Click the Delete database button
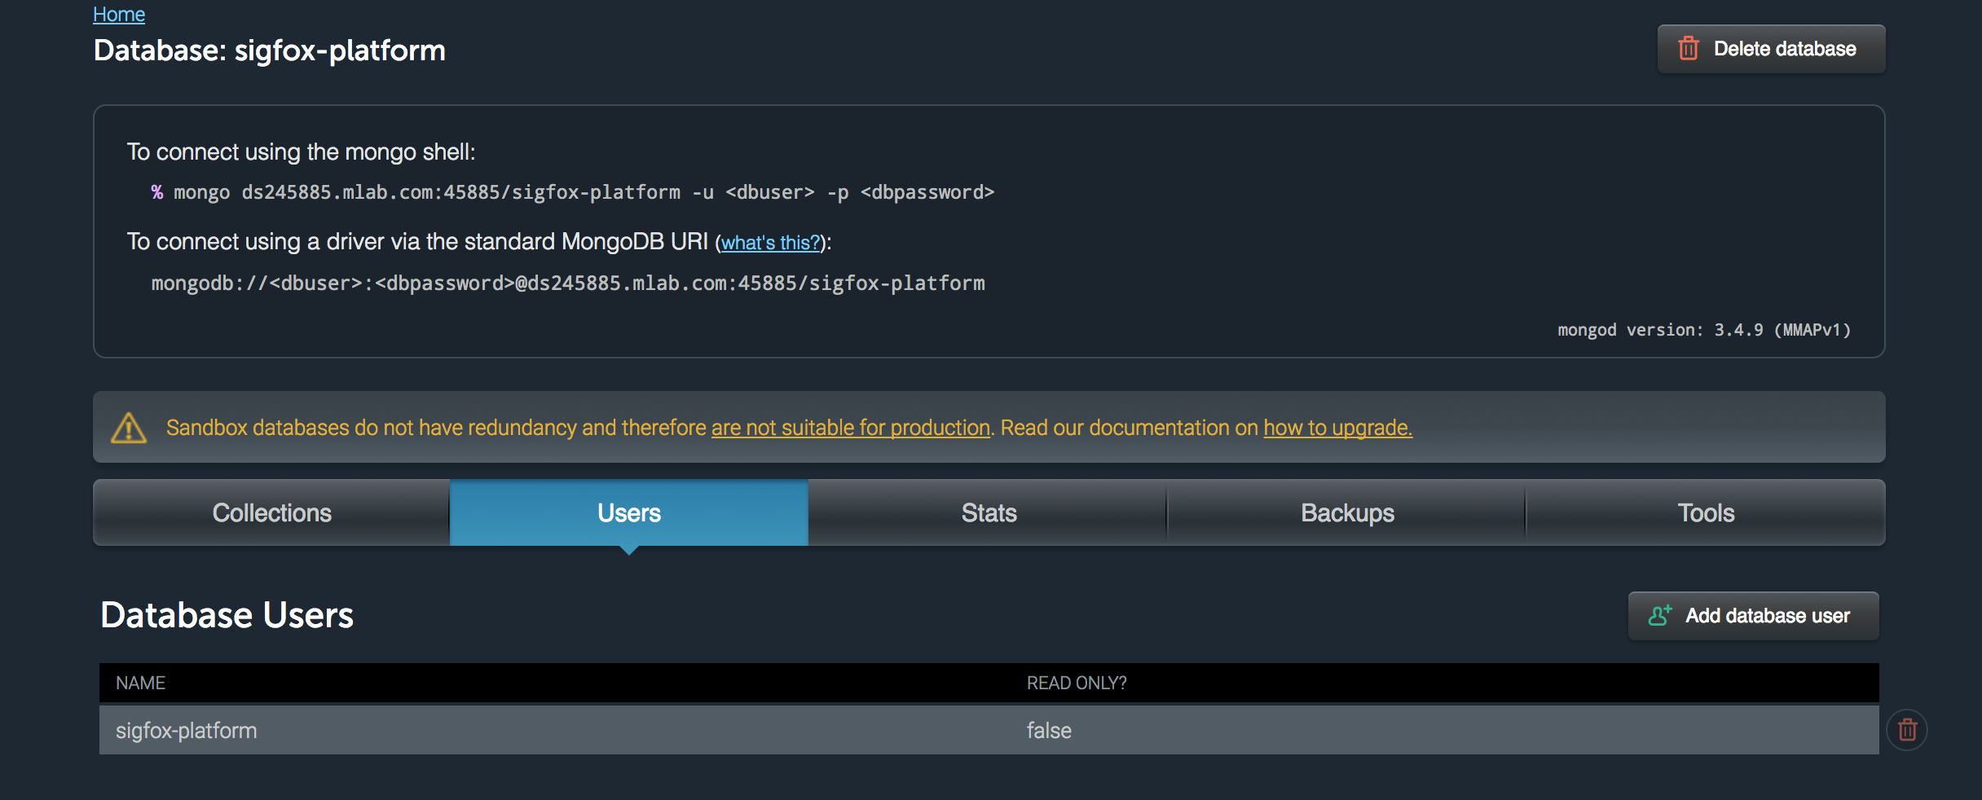This screenshot has height=800, width=1982. pyautogui.click(x=1771, y=49)
